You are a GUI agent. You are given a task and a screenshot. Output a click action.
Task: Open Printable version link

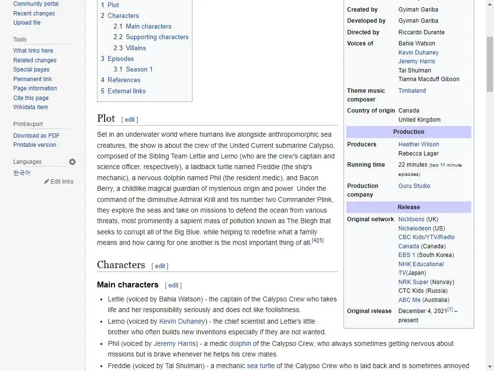(x=35, y=145)
